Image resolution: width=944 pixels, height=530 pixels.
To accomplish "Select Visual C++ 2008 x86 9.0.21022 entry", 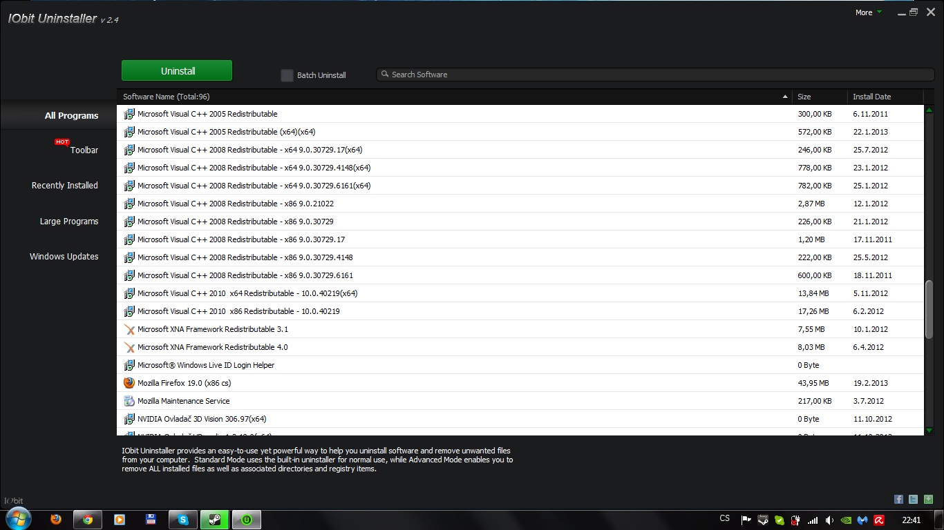I will (x=520, y=204).
